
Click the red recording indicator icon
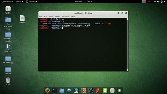149,2
